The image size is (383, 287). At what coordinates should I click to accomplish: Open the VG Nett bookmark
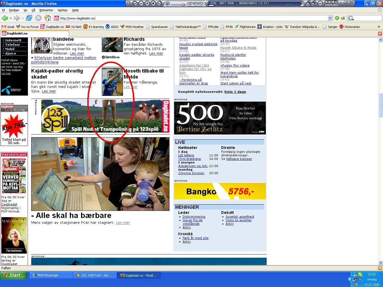click(x=73, y=27)
